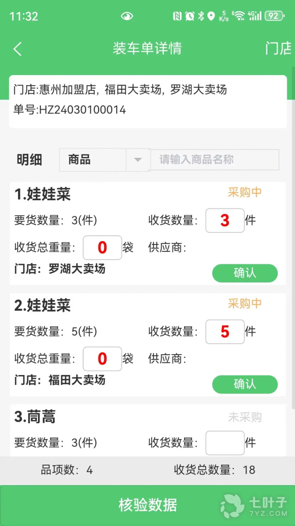The width and height of the screenshot is (295, 526).
Task: Tap the eye icon in status bar
Action: coord(127,16)
